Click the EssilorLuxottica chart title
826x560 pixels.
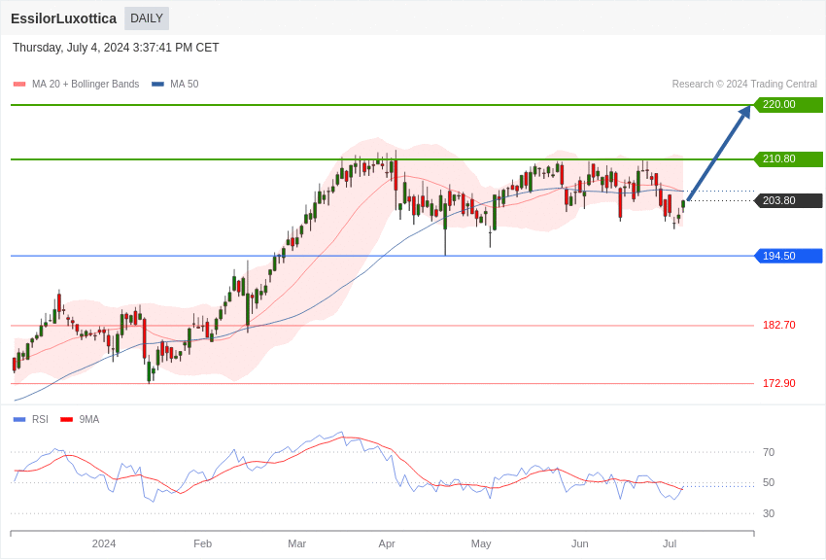(63, 18)
